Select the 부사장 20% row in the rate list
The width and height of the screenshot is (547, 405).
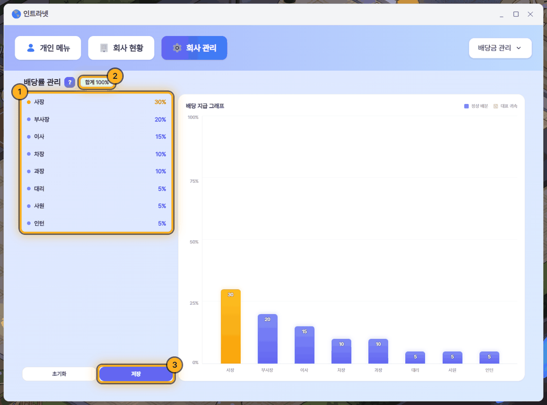coord(96,119)
